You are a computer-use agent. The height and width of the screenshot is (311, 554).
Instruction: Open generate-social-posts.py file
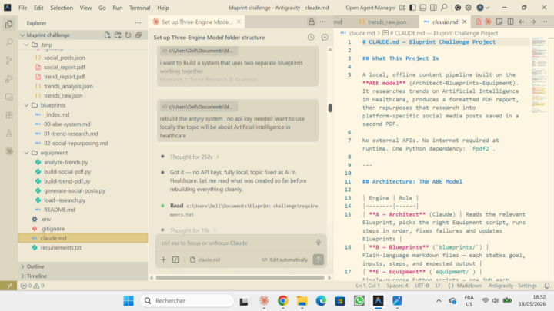75,190
